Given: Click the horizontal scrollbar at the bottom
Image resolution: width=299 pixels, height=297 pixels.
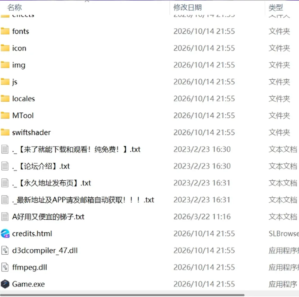Looking at the screenshot, I should pyautogui.click(x=122, y=295).
